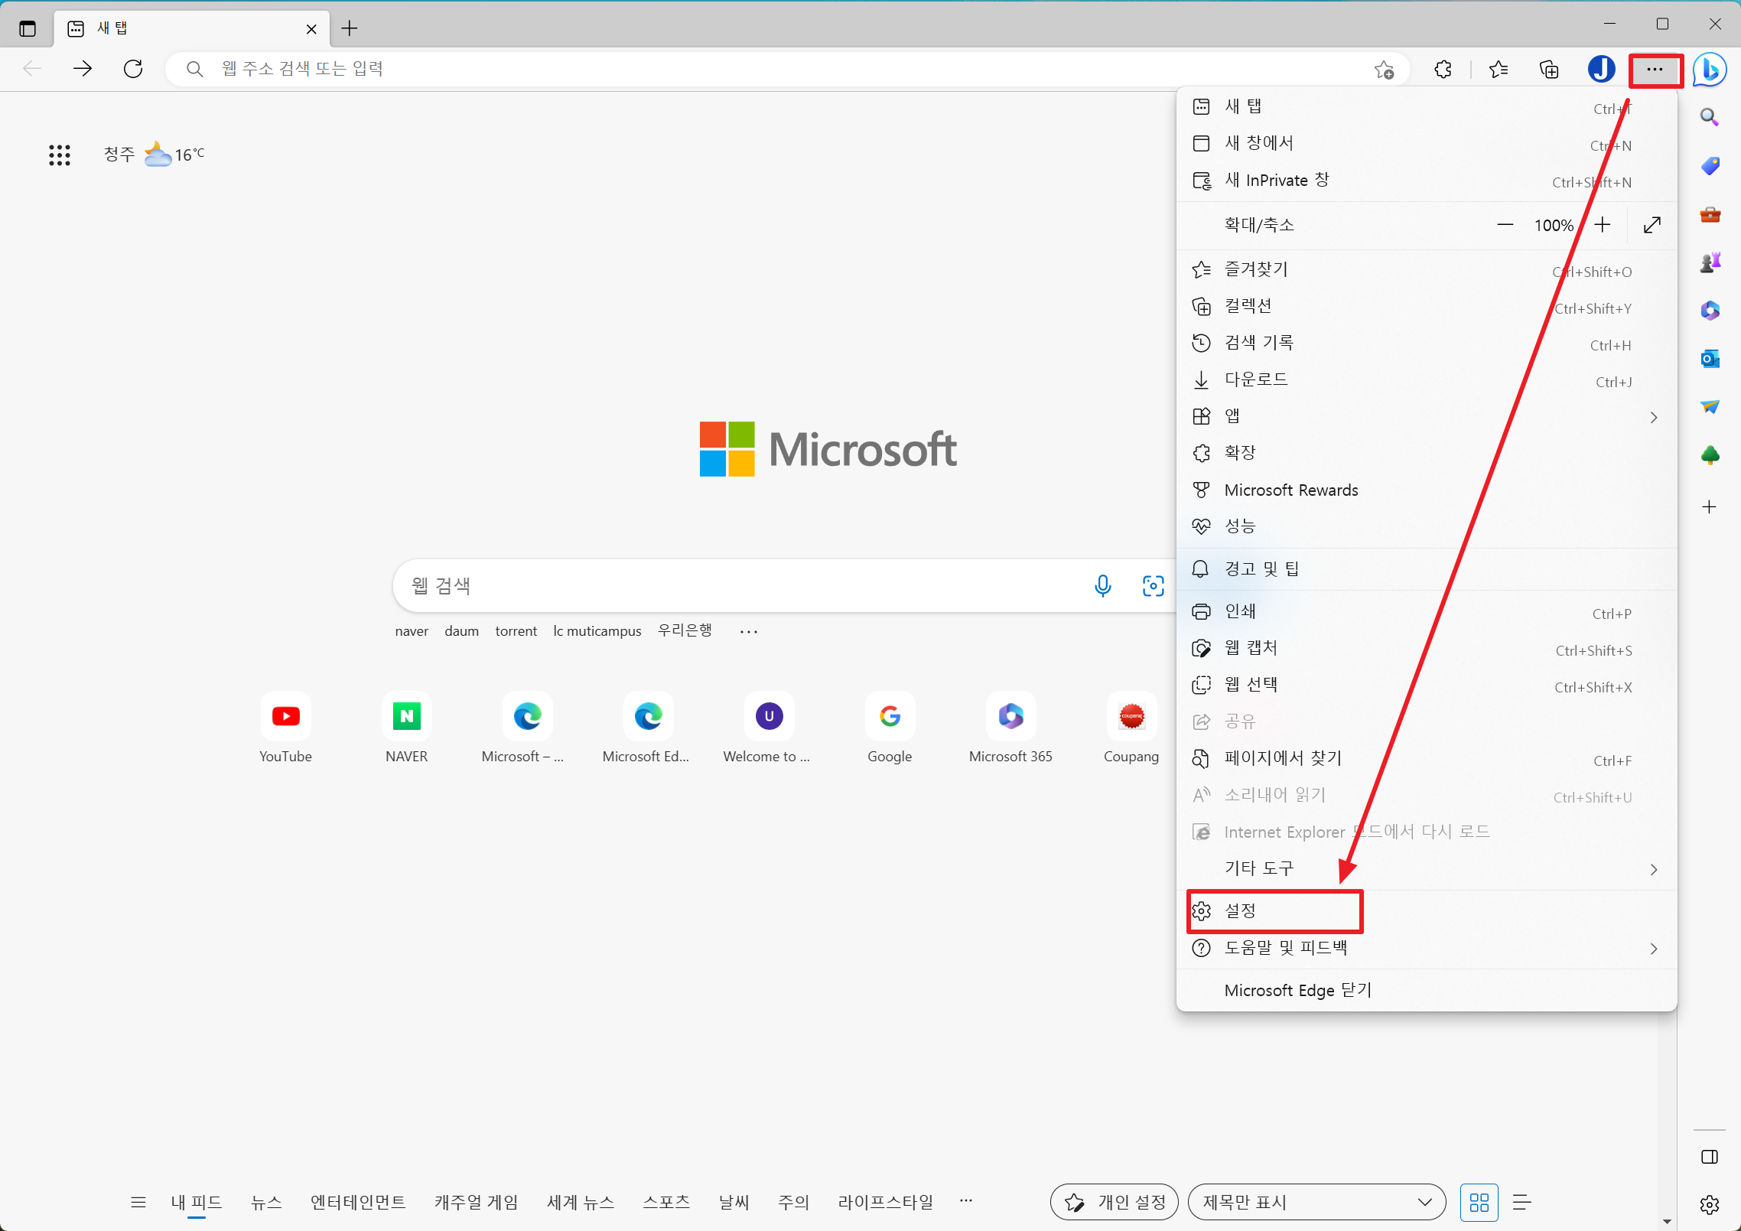Choose 웹 캡처 menu item
Viewport: 1741px width, 1231px height.
(1427, 648)
